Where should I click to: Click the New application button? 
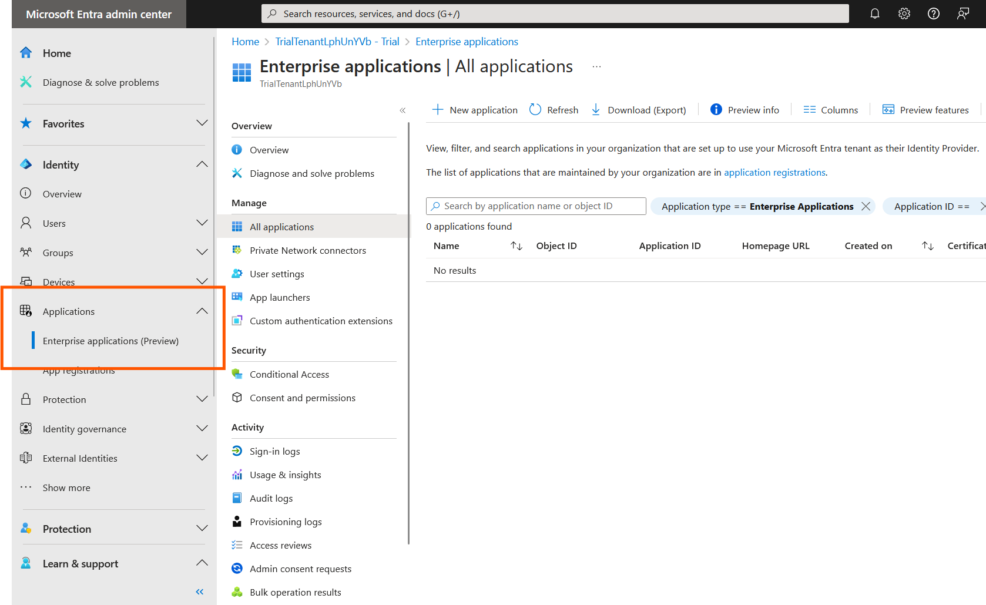tap(475, 110)
